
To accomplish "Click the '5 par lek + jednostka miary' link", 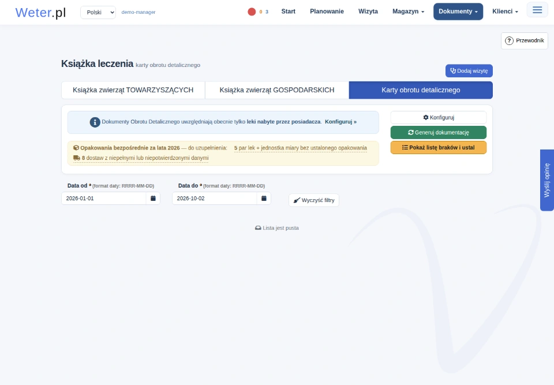I will pos(300,148).
